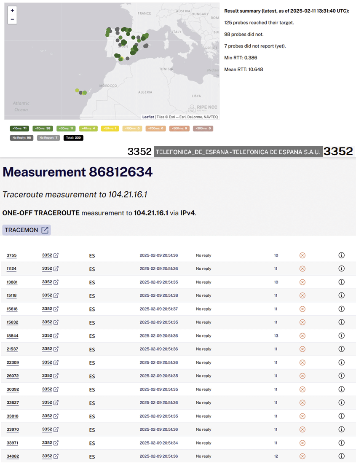Open probe 13881 link

click(12, 282)
